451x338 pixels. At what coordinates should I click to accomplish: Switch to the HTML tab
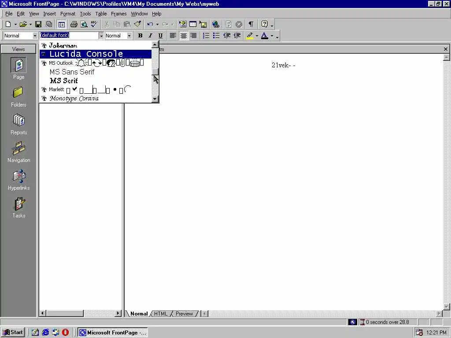(x=160, y=313)
